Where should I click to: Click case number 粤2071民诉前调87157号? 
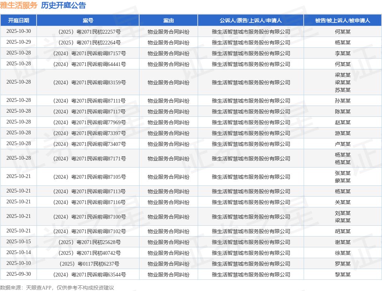(x=98, y=53)
